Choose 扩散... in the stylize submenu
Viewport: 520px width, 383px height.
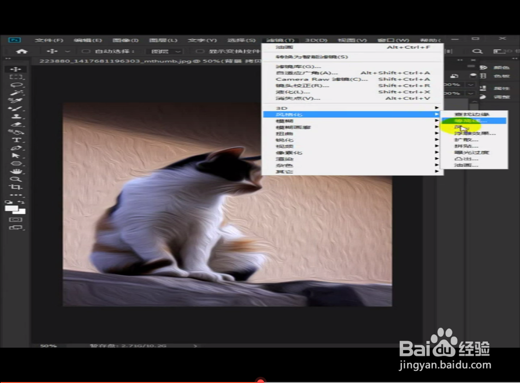pos(474,140)
